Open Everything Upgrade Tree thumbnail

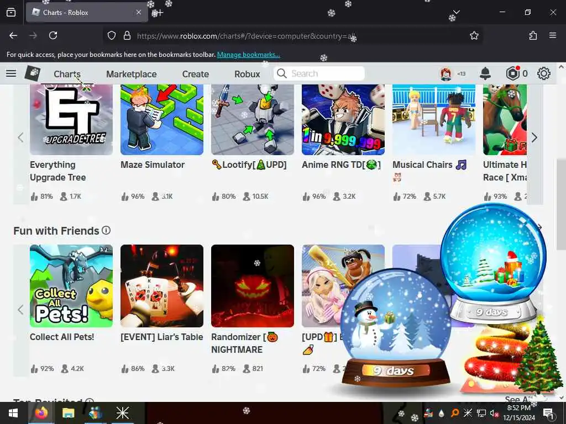71,120
